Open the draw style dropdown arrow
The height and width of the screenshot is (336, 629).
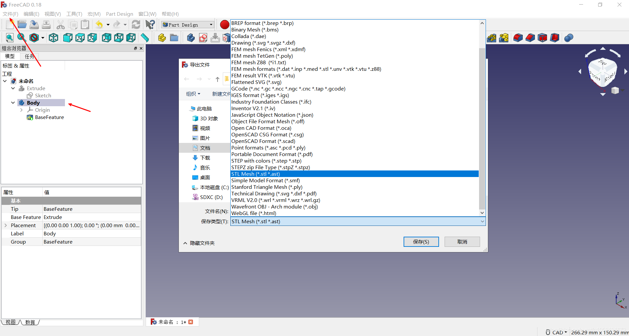pos(43,38)
